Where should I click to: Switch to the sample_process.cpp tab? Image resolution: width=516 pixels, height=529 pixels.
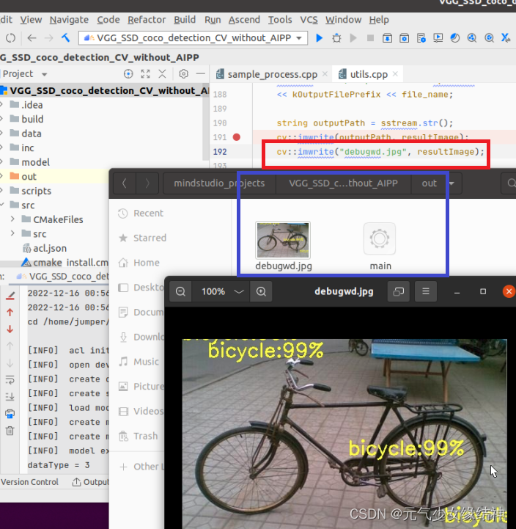pyautogui.click(x=273, y=74)
